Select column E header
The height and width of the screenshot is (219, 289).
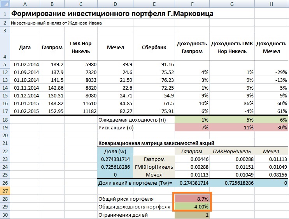point(154,4)
